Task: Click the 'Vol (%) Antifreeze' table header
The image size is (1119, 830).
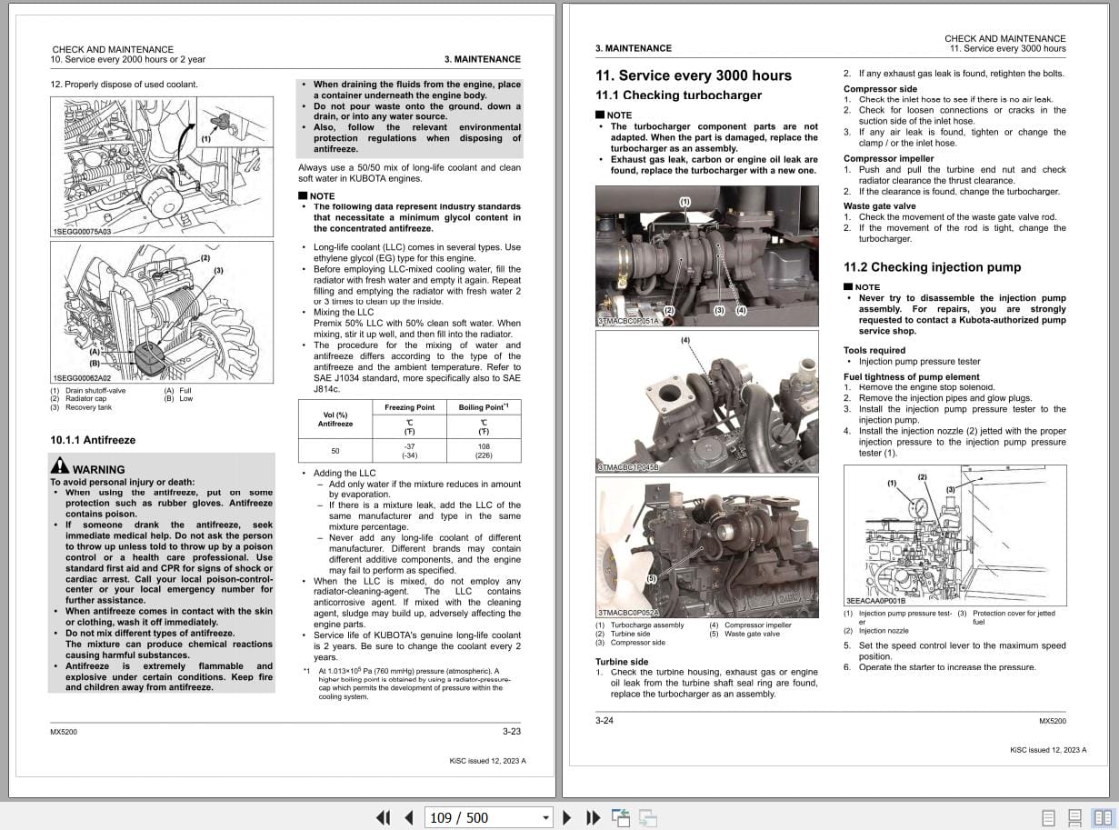Action: click(x=335, y=419)
